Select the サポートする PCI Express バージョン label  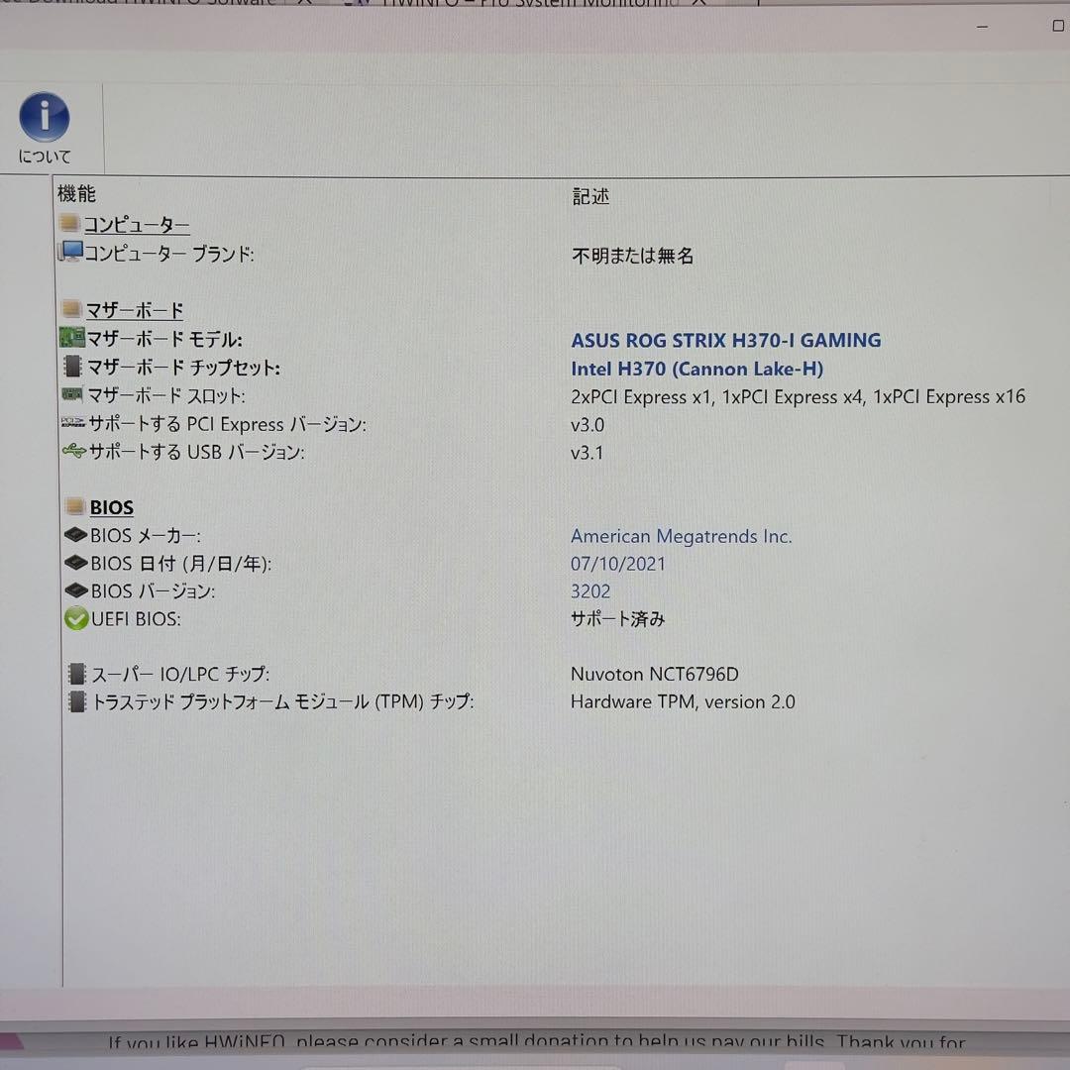click(227, 424)
